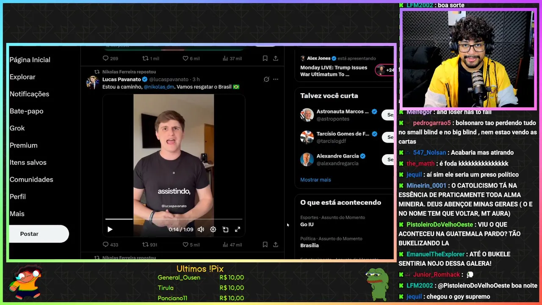Click General_Ousen in Ultimos Pix list
This screenshot has height=305, width=542.
pos(179,277)
